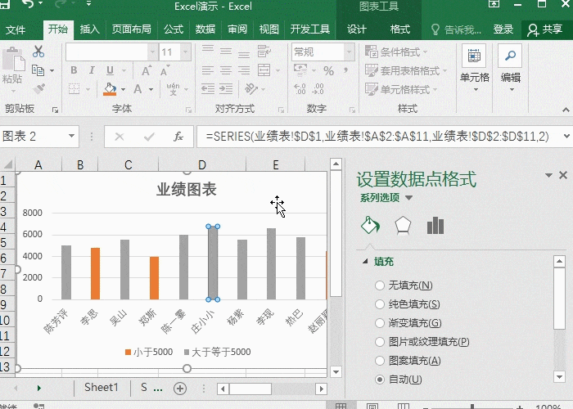Increase font size with large A icon
Viewport: 573px width, 409px height.
[147, 70]
